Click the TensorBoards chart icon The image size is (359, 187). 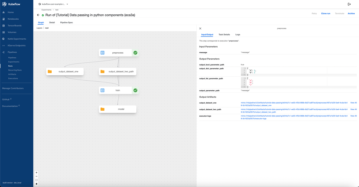click(x=4, y=25)
